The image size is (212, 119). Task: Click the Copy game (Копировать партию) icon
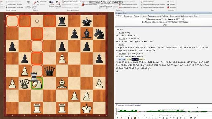[7, 5]
